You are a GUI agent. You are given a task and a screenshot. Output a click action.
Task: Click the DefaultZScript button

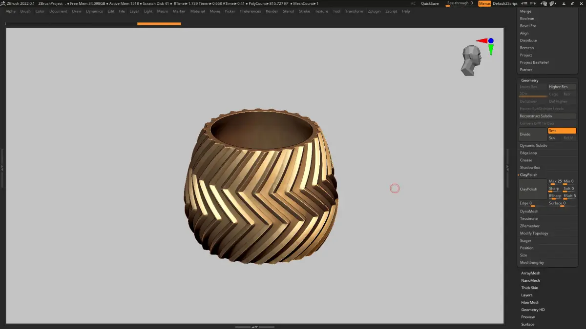point(505,3)
